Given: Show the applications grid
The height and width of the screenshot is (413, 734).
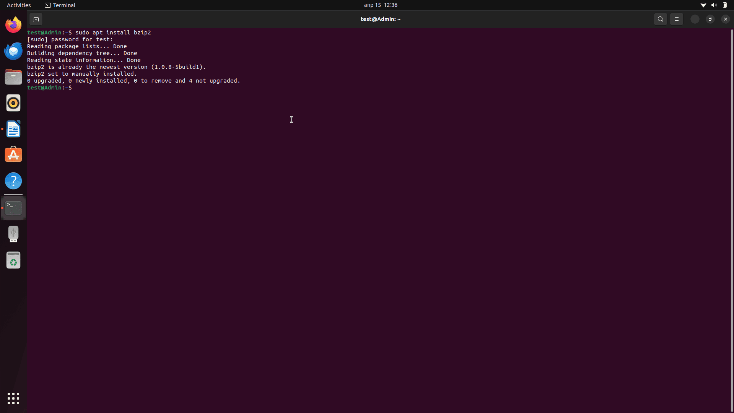Looking at the screenshot, I should click(x=13, y=398).
